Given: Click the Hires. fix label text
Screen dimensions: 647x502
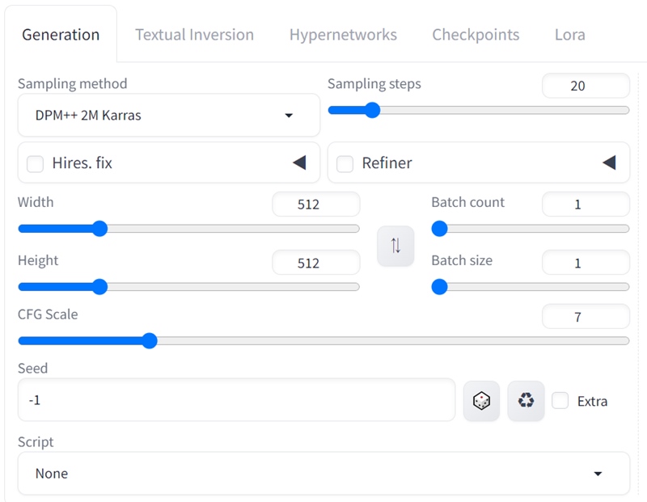Looking at the screenshot, I should tap(82, 163).
